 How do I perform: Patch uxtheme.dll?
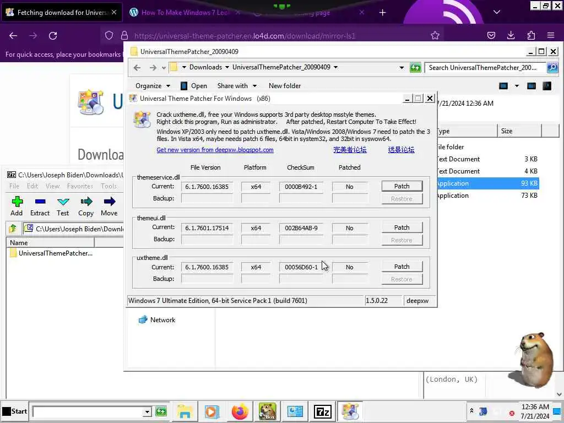point(402,267)
